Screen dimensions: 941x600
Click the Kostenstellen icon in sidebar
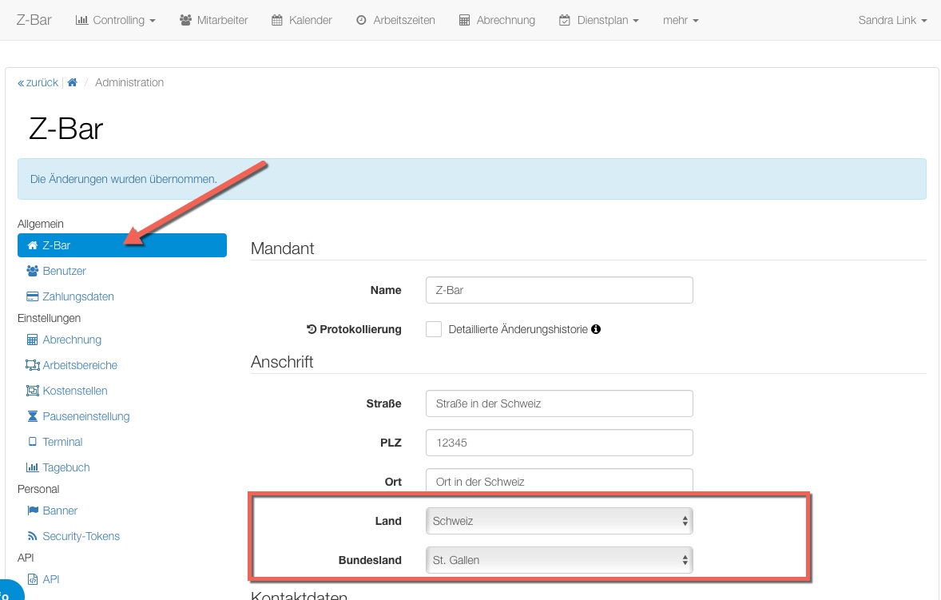tap(33, 391)
